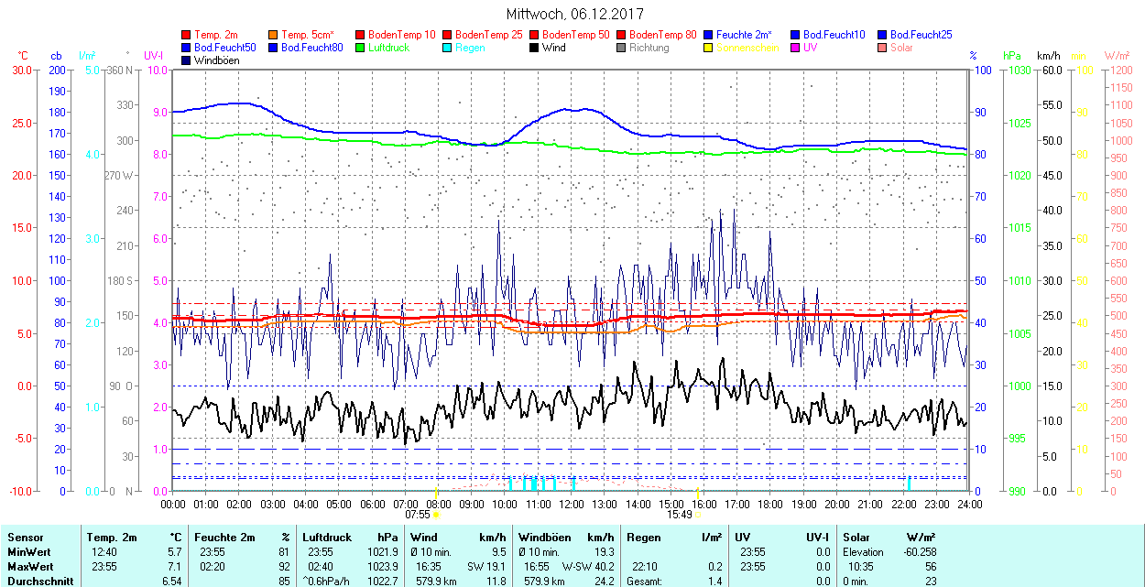Click the yellow Sonnenschein legend swatch
The width and height of the screenshot is (1145, 587).
[709, 48]
